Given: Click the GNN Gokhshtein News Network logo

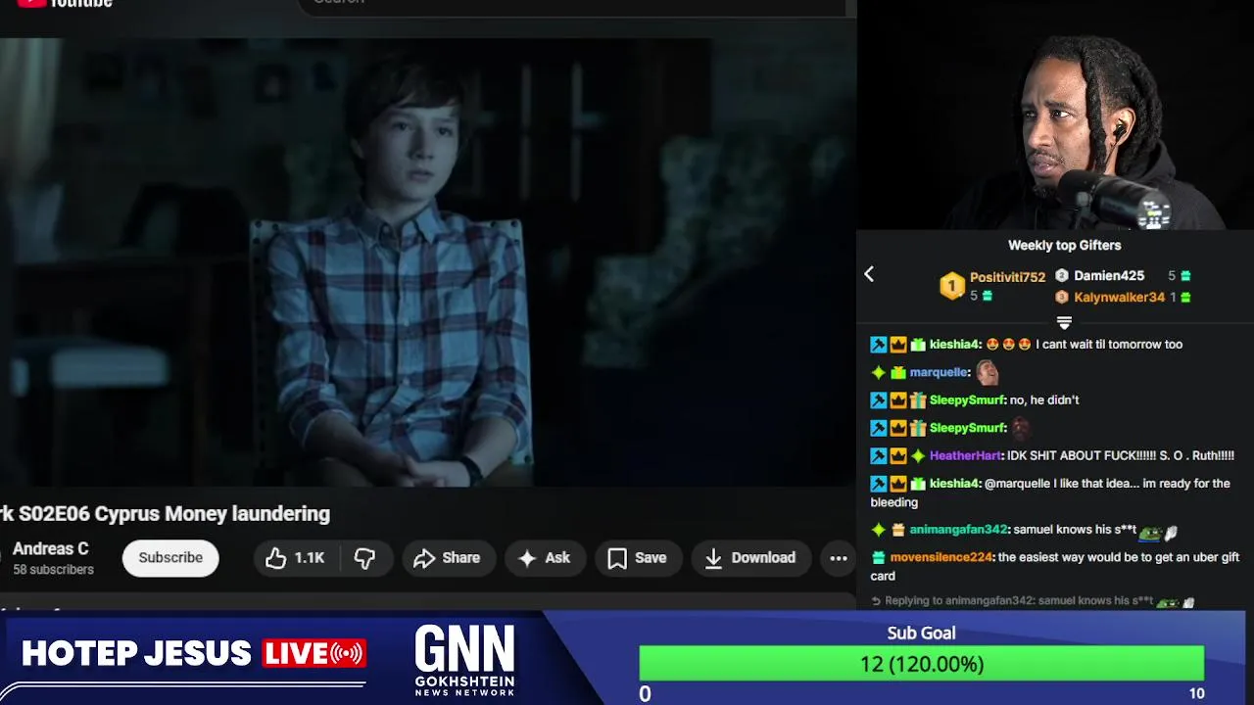Looking at the screenshot, I should (464, 661).
